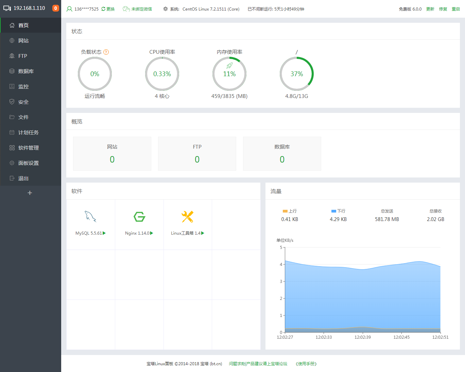Click the 退出 logout icon in sidebar
465x372 pixels.
coord(12,178)
